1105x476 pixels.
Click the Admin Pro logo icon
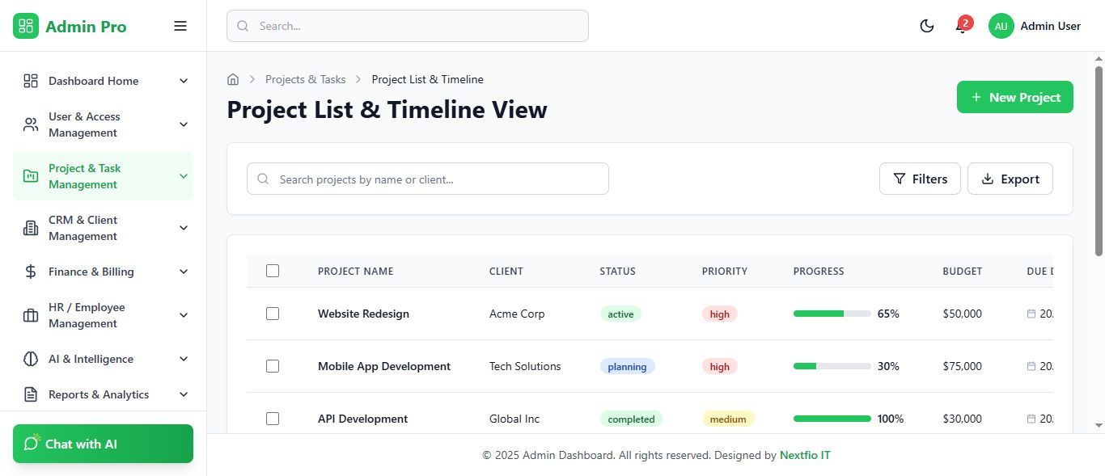click(26, 26)
